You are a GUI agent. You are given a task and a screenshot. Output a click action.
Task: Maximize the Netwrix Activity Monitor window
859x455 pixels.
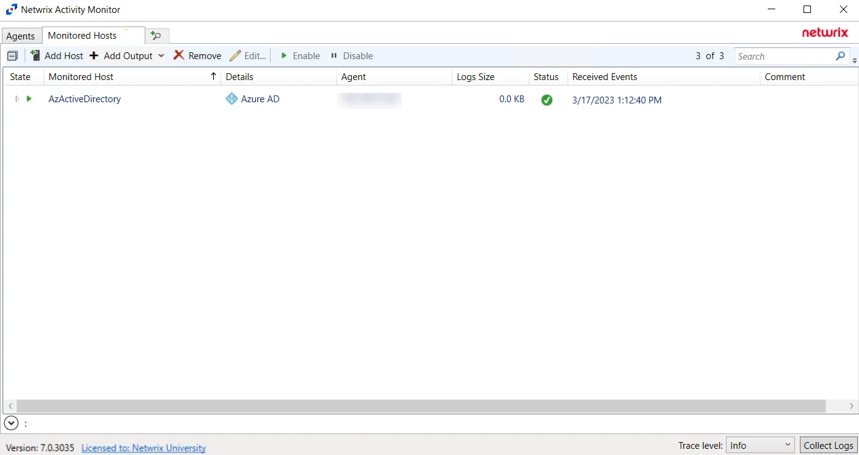click(x=807, y=9)
